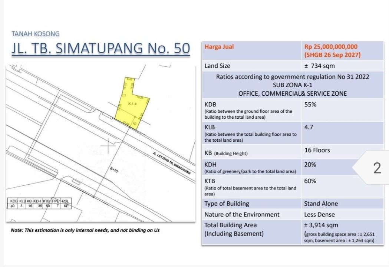Viewport: 389px width, 267px height.
Task: Select the 16 Floors building height value
Action: point(317,150)
